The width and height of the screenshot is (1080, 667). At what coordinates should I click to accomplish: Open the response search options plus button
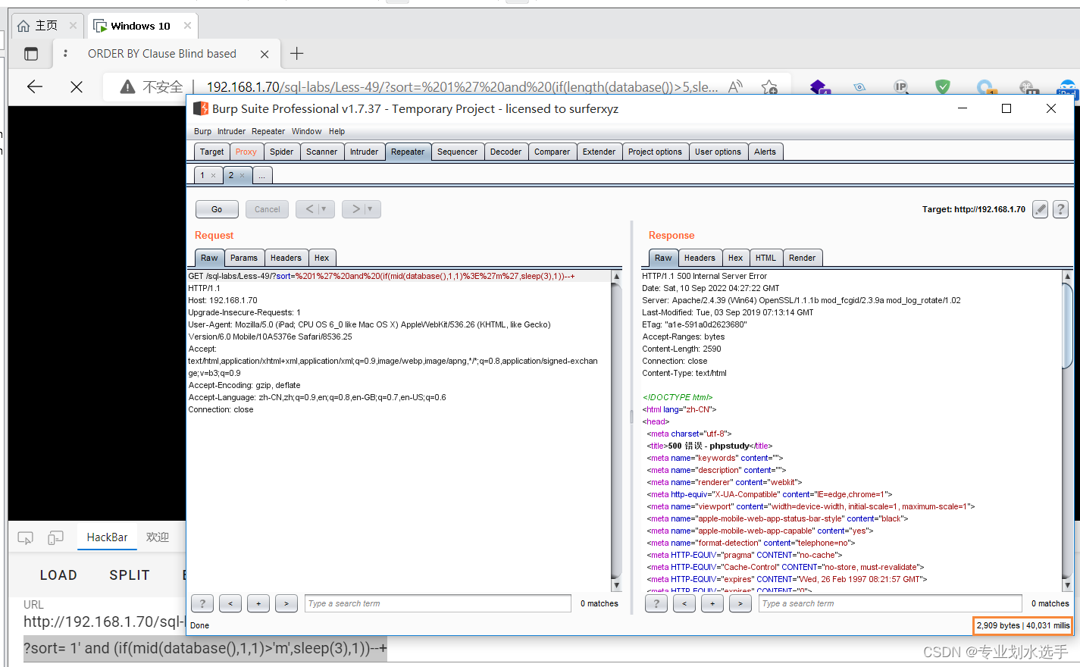pos(712,603)
